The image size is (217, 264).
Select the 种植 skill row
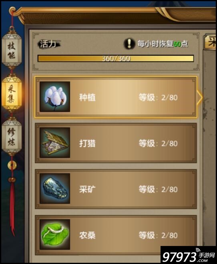(116, 97)
